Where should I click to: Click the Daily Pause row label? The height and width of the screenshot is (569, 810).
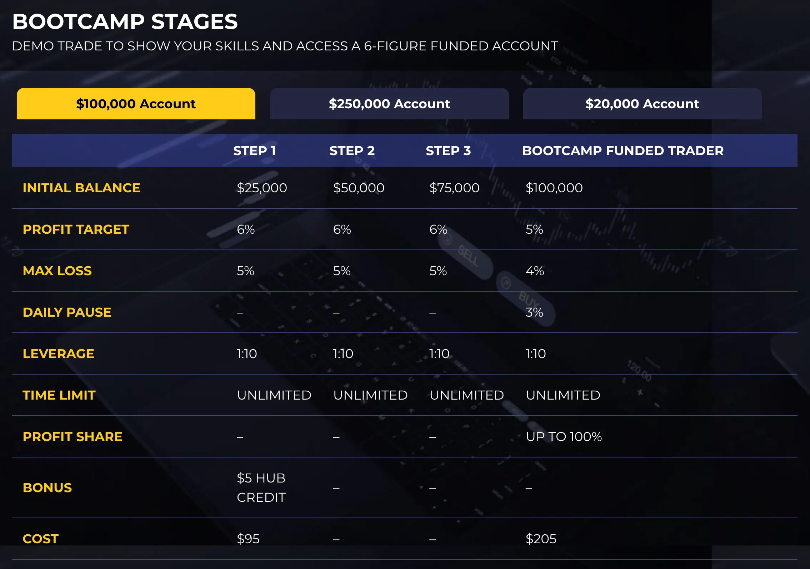pyautogui.click(x=67, y=312)
